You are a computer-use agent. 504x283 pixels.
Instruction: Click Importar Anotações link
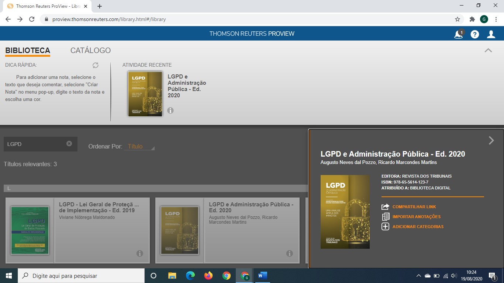[416, 217]
